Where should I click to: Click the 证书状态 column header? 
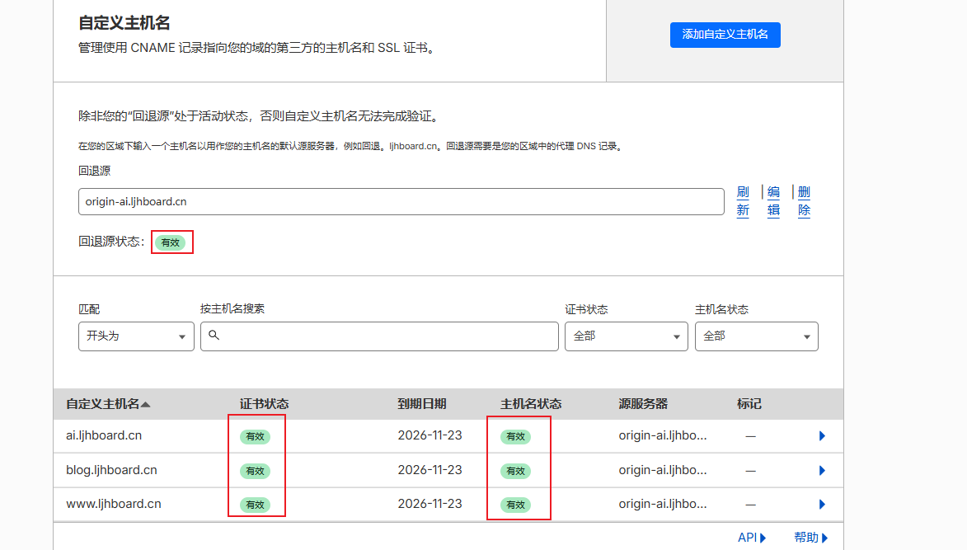tap(264, 404)
